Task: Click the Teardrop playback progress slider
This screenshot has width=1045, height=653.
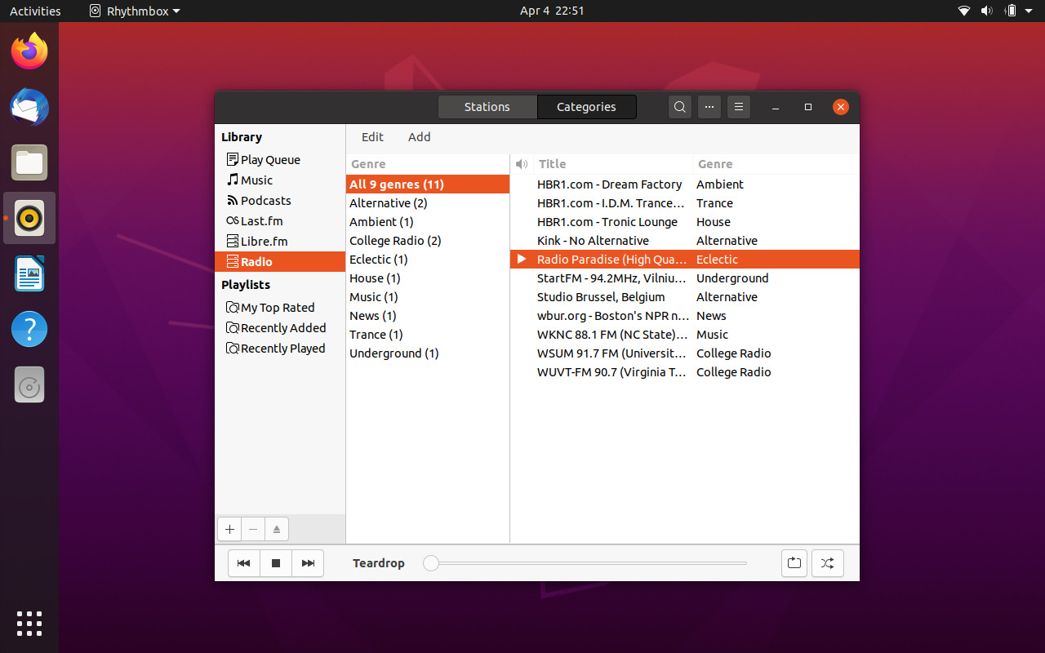Action: click(584, 563)
